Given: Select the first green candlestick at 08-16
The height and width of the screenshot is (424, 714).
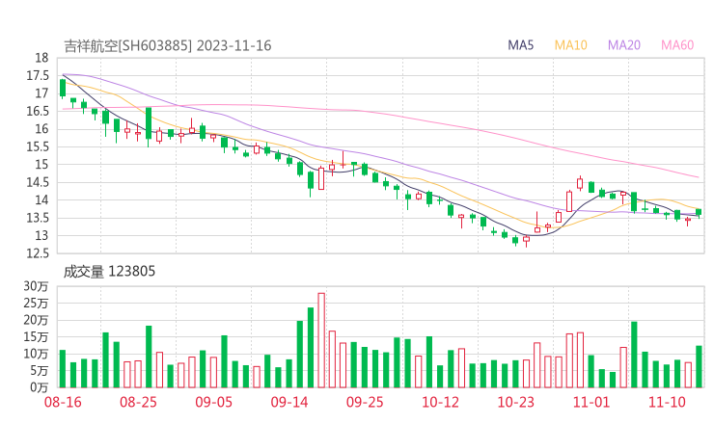Looking at the screenshot, I should (x=63, y=88).
